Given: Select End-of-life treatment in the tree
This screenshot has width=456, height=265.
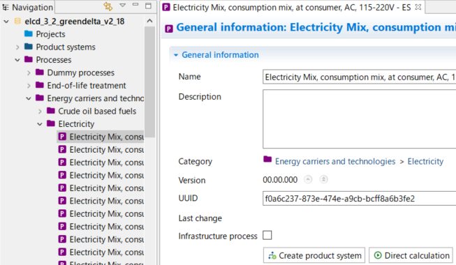Looking at the screenshot, I should click(x=87, y=85).
